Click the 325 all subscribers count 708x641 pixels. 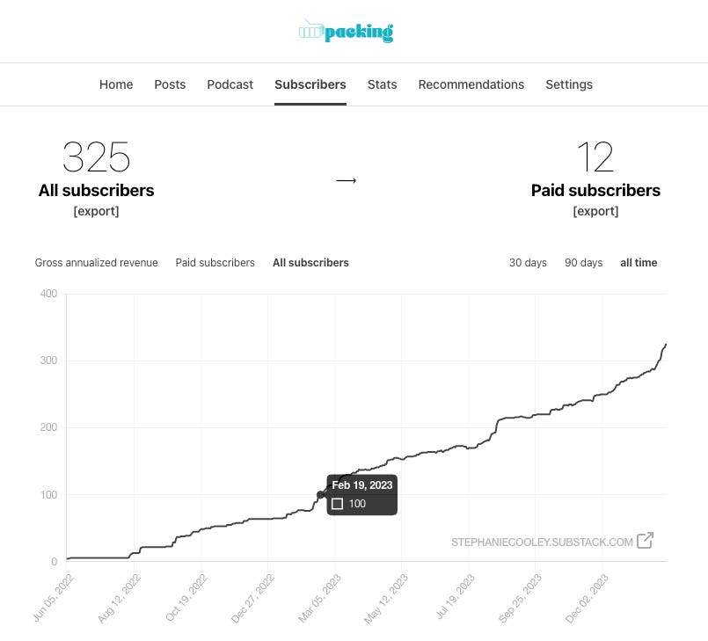coord(96,157)
